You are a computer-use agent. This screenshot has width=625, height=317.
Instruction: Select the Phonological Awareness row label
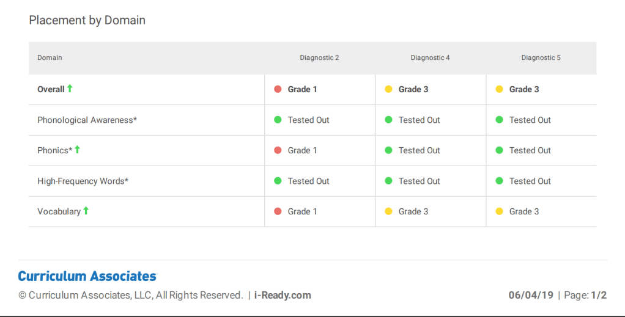(x=87, y=120)
